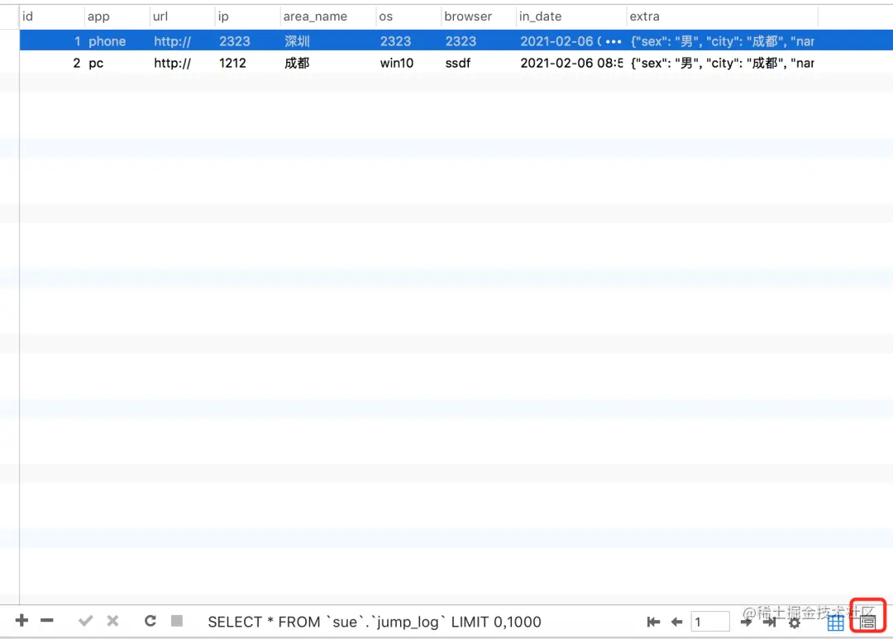
Task: Select the browser cell '2323' in row 1
Action: pos(479,41)
